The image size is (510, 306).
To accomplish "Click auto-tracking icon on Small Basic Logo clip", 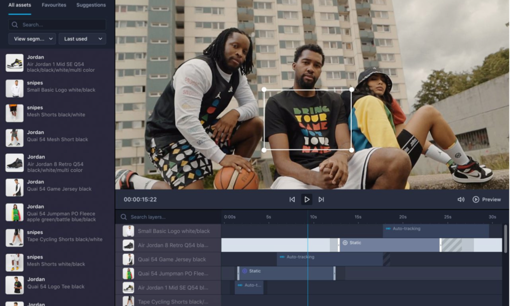I will [x=388, y=229].
